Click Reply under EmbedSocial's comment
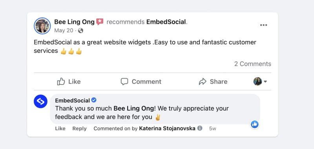314x149 pixels. point(80,129)
